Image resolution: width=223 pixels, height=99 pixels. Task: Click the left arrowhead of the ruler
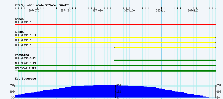pyautogui.click(x=16, y=8)
